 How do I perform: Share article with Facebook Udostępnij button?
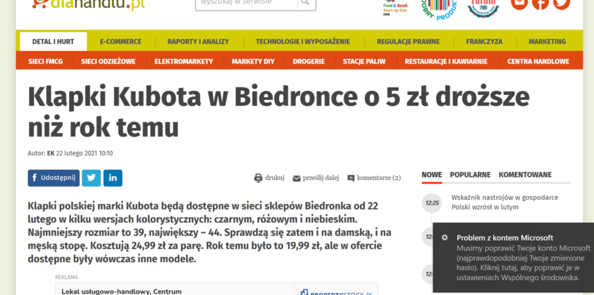(x=53, y=178)
